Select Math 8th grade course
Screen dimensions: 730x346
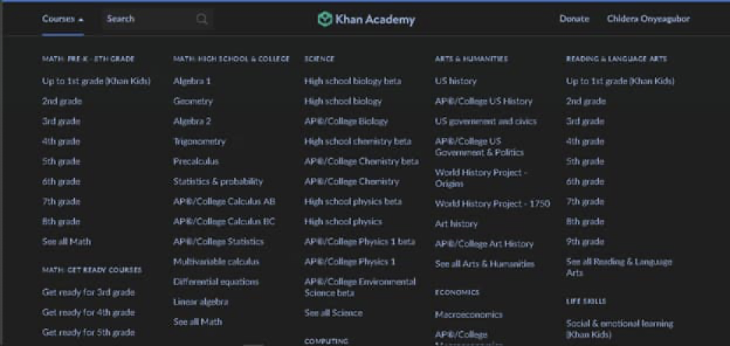click(61, 221)
